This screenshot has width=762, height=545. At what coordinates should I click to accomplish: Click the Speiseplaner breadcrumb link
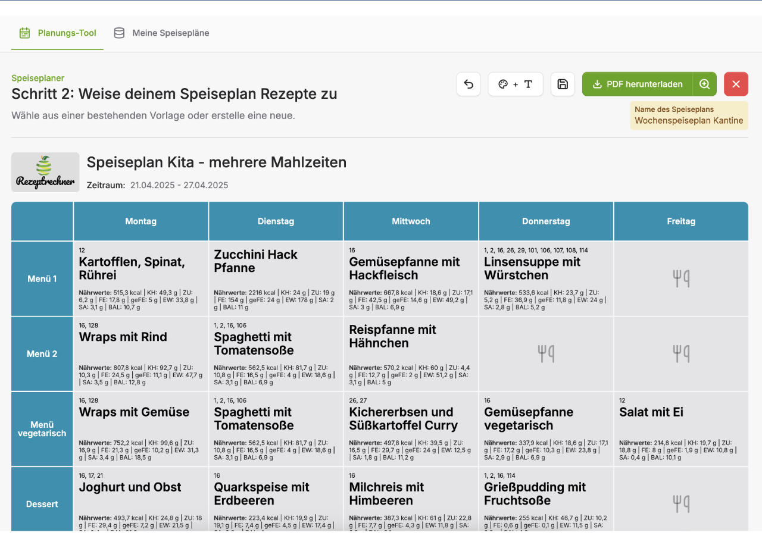click(x=38, y=78)
